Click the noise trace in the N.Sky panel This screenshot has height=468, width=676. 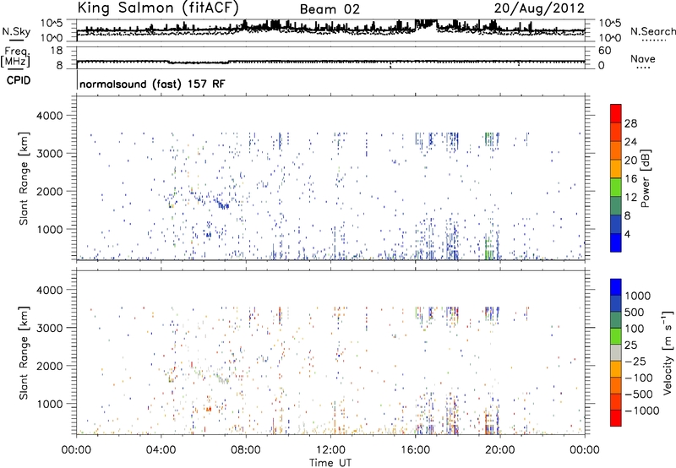[330, 28]
